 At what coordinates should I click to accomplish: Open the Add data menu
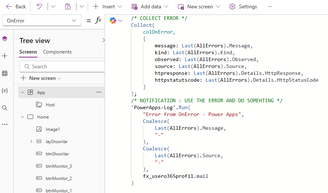(x=150, y=7)
